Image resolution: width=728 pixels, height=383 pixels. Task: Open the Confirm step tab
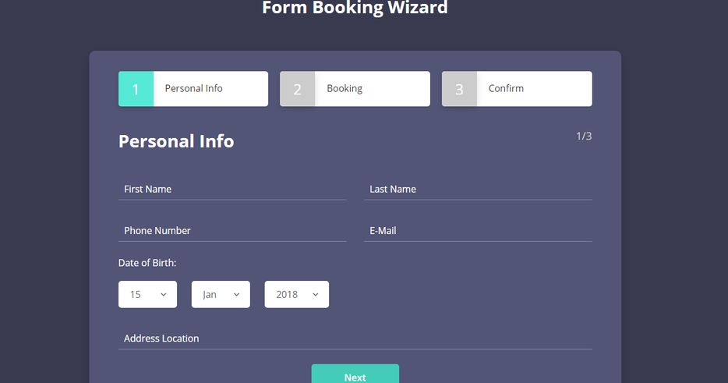[517, 89]
